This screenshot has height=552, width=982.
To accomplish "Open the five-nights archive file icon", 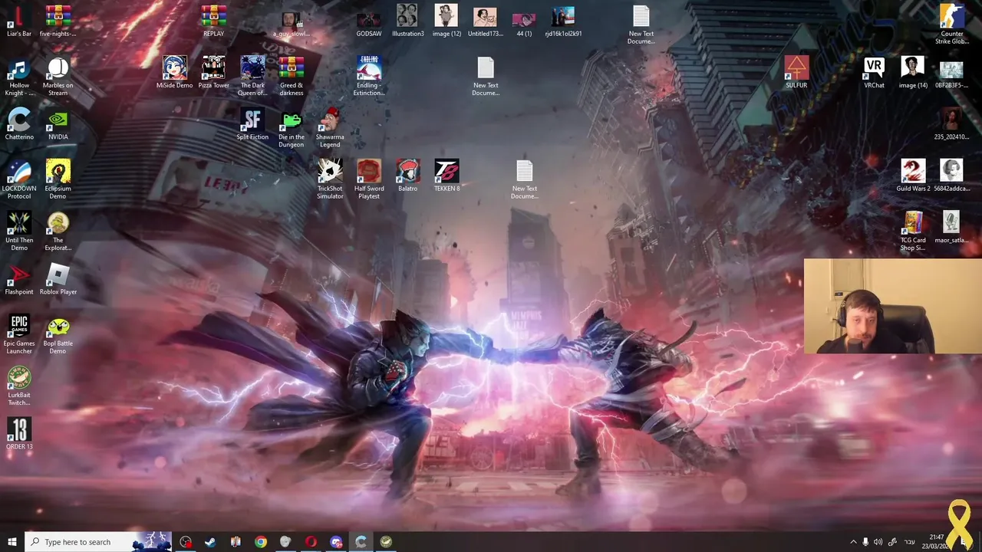I will click(x=58, y=21).
